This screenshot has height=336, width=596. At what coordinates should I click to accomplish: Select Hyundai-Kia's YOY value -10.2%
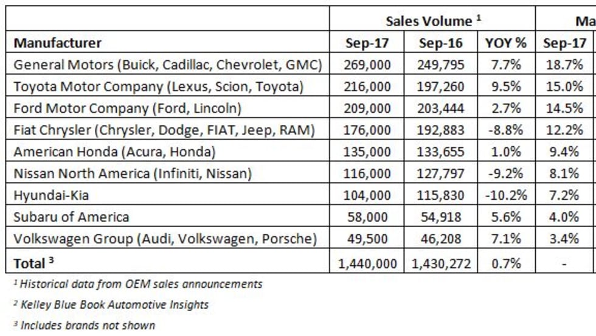pyautogui.click(x=504, y=195)
